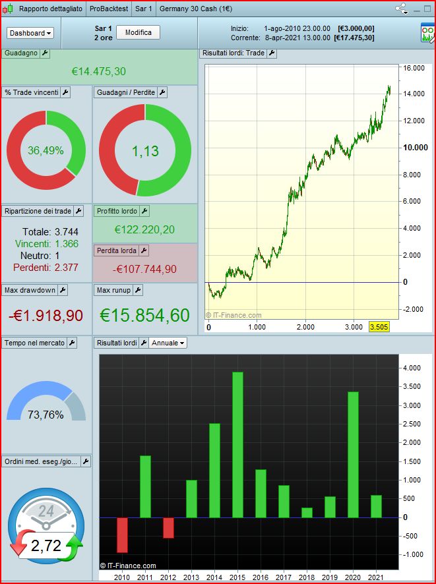The width and height of the screenshot is (436, 584).
Task: Click wrench icon beside % Trade vincenti
Action: click(x=65, y=92)
